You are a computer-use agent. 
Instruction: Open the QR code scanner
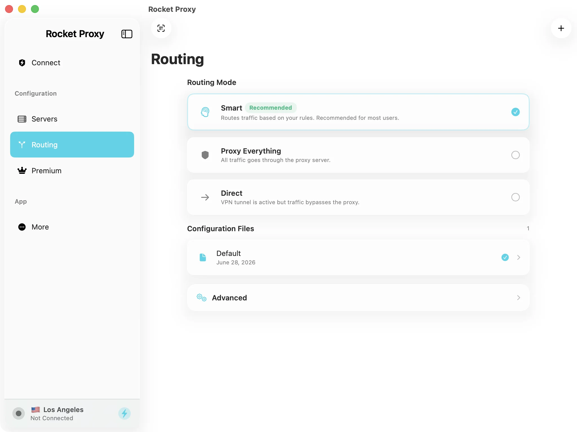(x=161, y=28)
